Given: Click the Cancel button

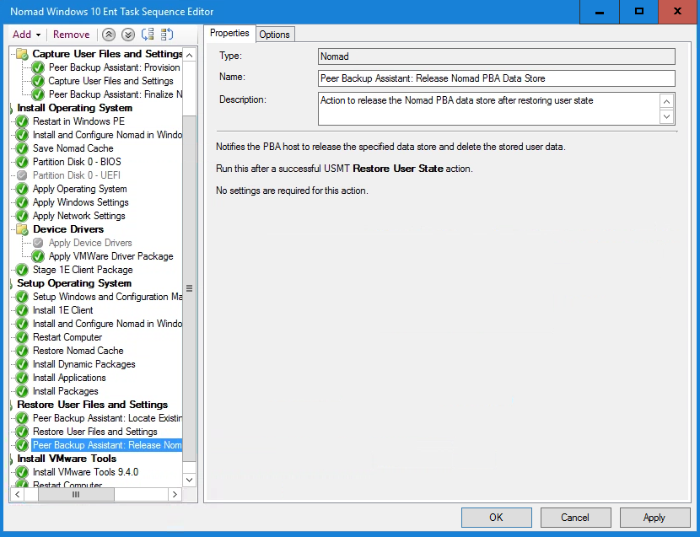Looking at the screenshot, I should [574, 518].
